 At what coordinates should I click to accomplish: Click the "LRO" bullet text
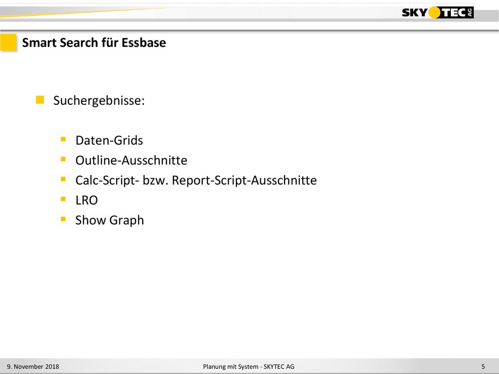click(87, 200)
